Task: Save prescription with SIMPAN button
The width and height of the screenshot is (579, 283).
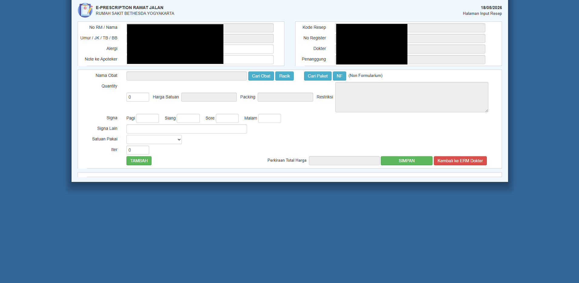Action: pos(407,161)
